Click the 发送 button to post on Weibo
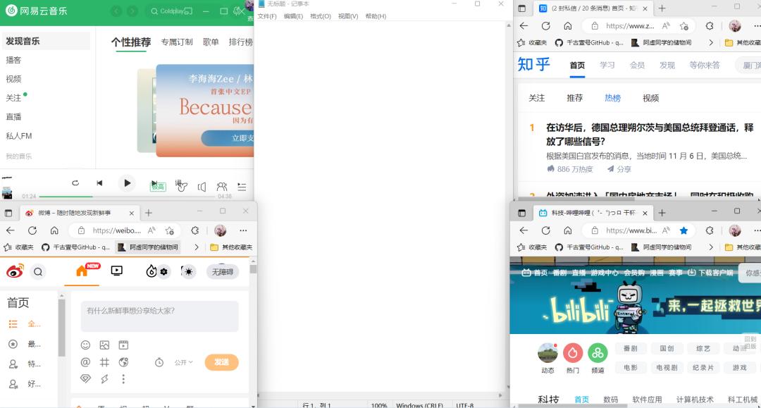Viewport: 761px width, 408px height. pyautogui.click(x=223, y=362)
